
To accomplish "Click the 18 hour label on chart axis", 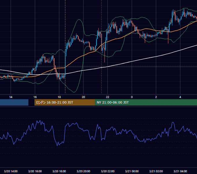I will pos(59,97).
